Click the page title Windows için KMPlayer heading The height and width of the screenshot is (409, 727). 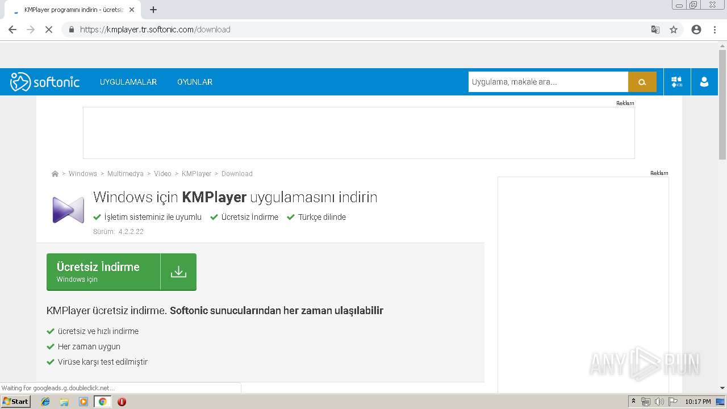tap(235, 197)
